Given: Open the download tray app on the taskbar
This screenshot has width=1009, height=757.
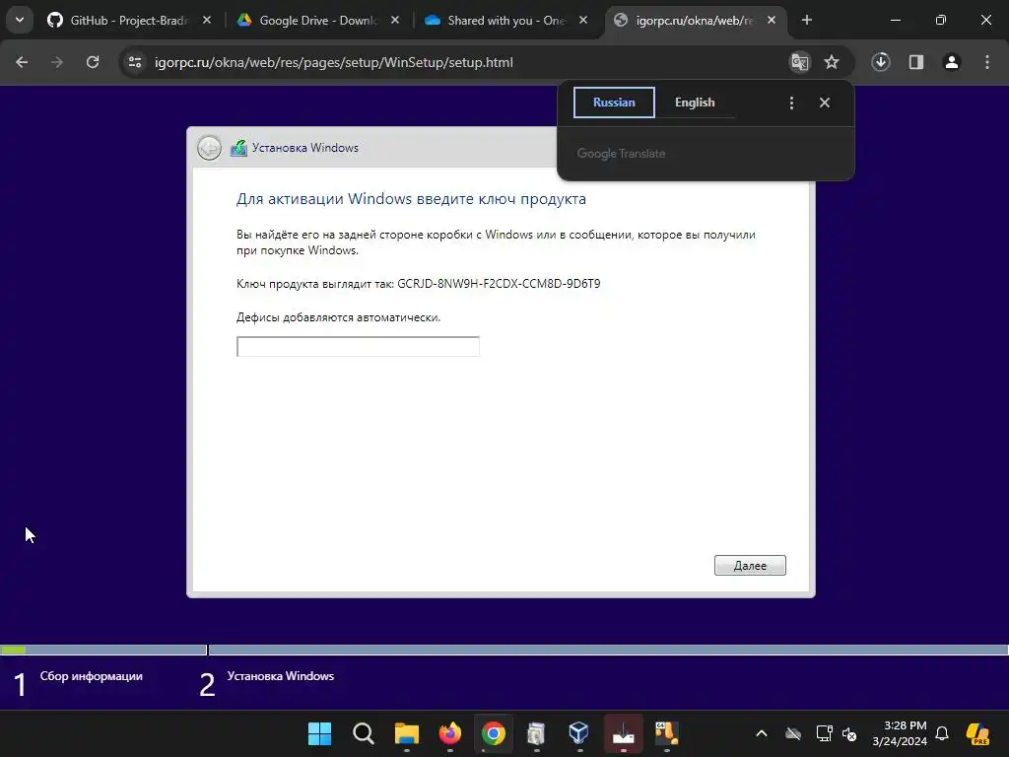Looking at the screenshot, I should (x=623, y=733).
